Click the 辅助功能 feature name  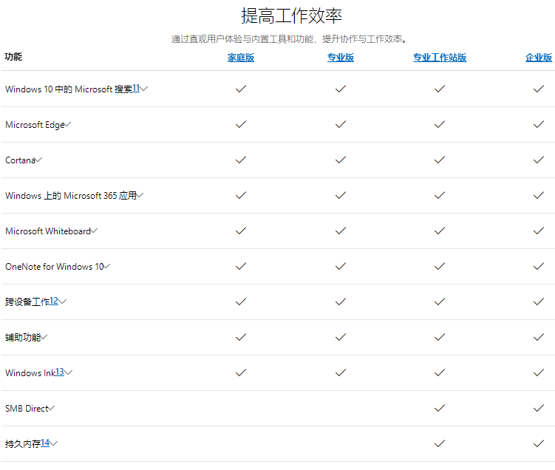coord(23,337)
